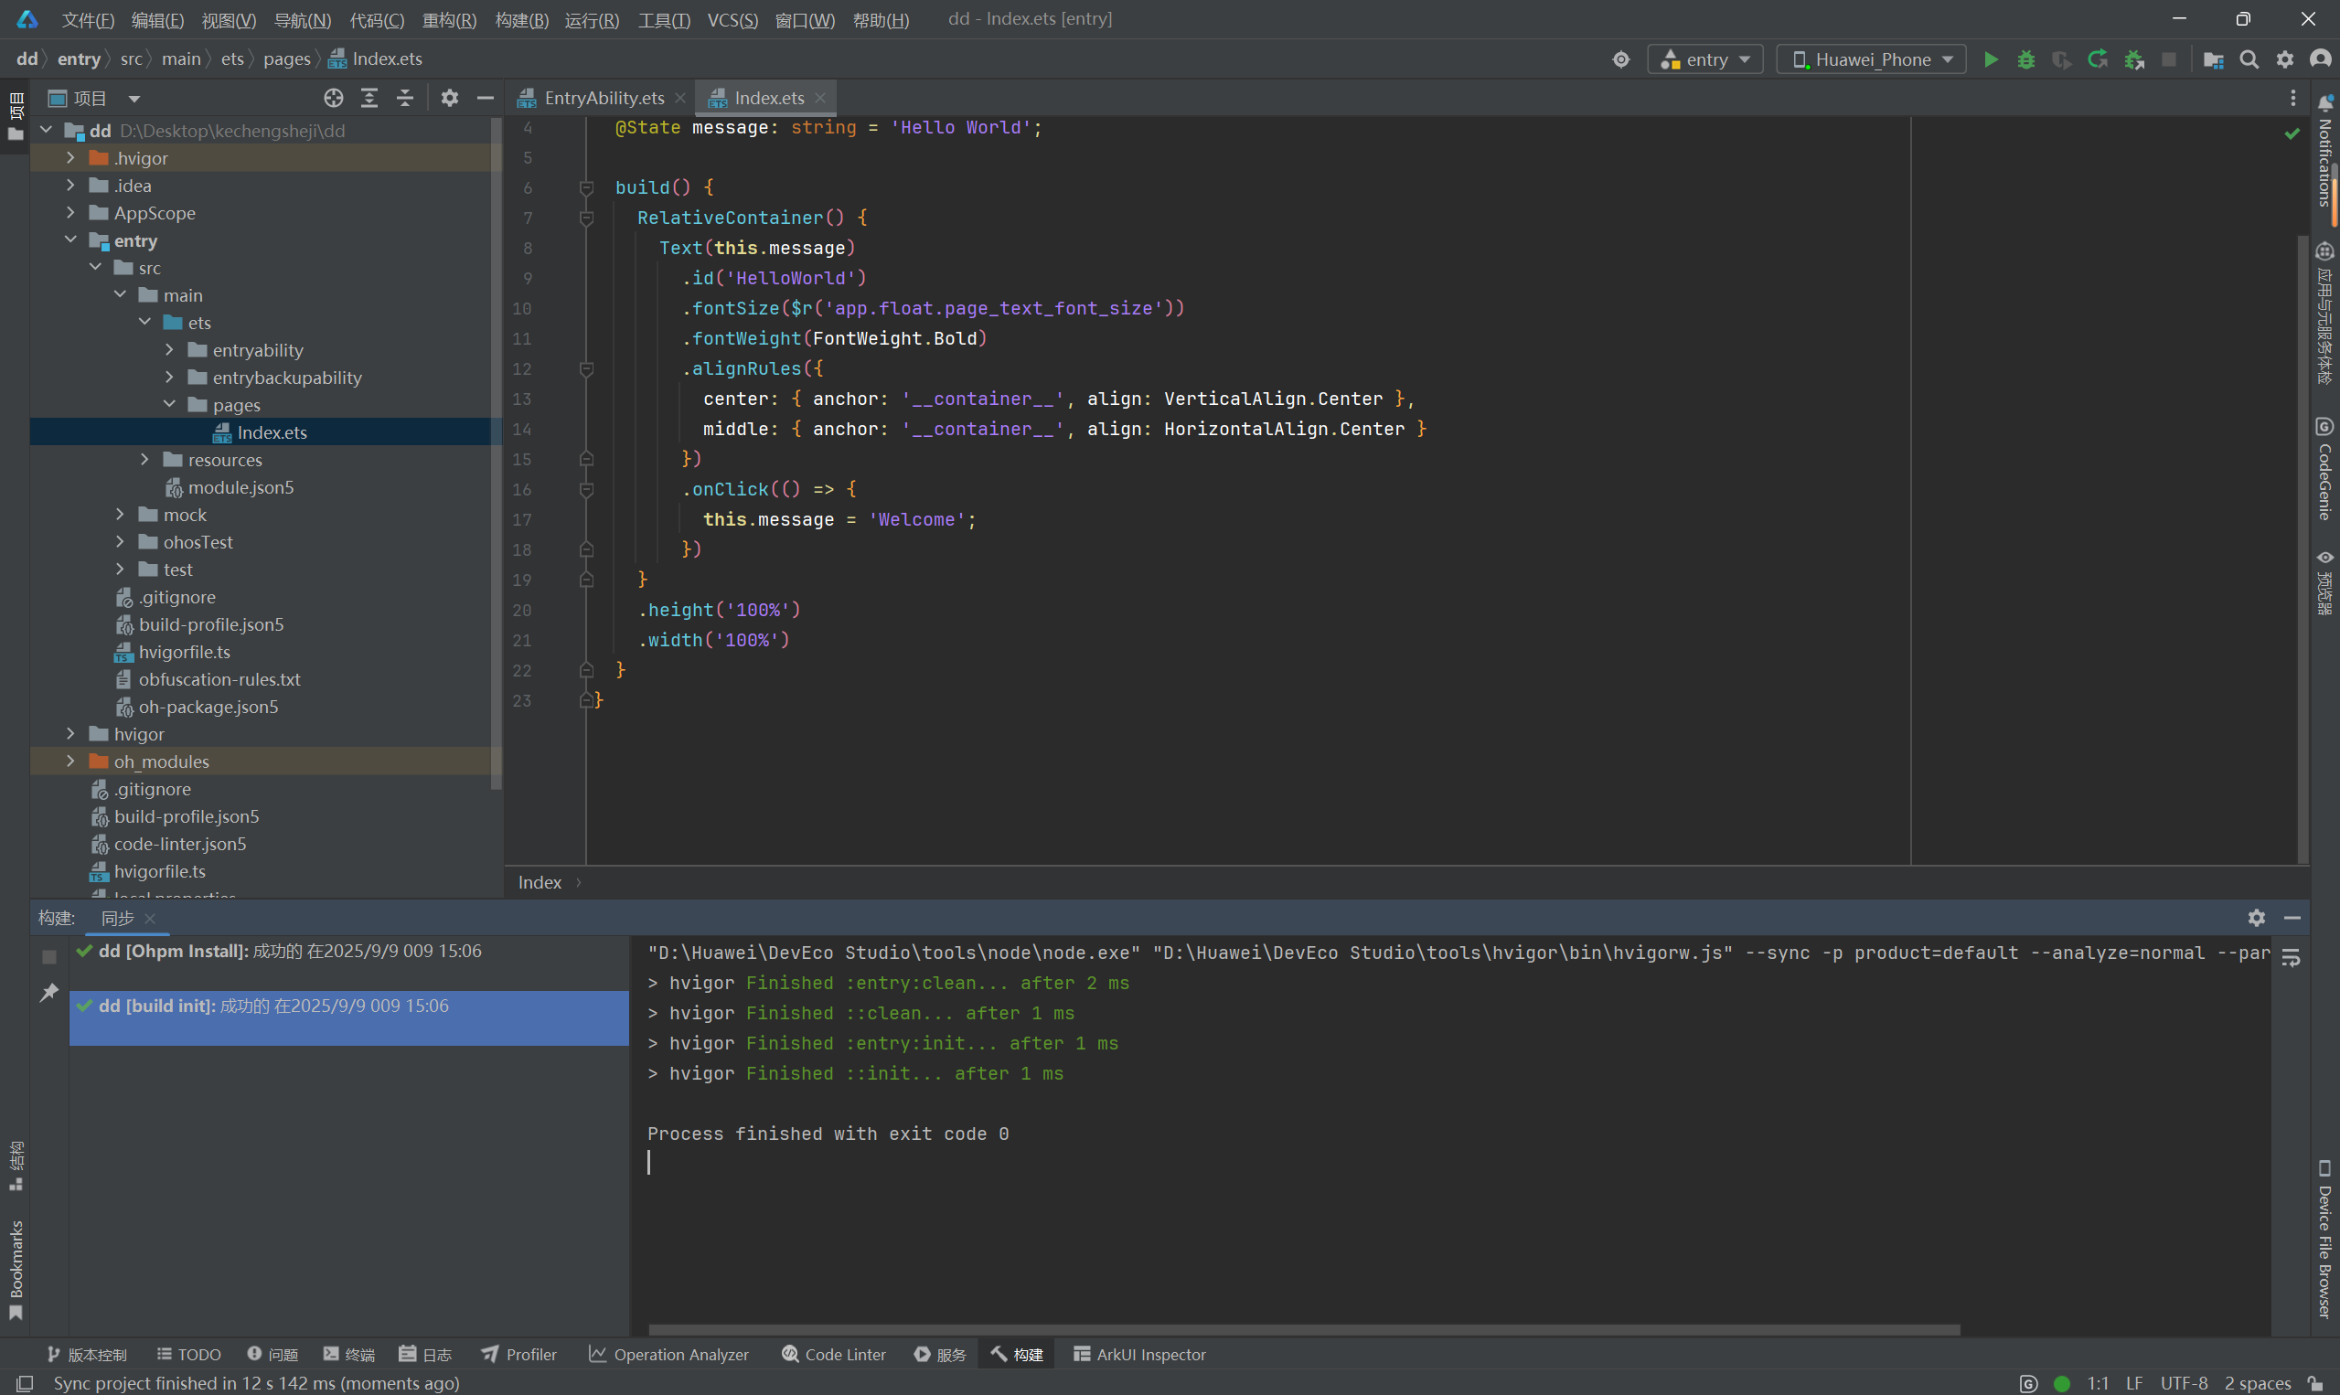The height and width of the screenshot is (1395, 2340).
Task: Switch to the EntryAbility.ets editor tab
Action: click(604, 98)
